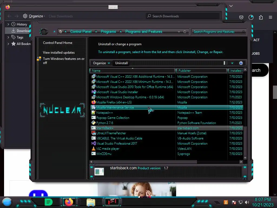The image size is (277, 208).
Task: Click the navigation orb in Control Panel window
Action: tap(44, 32)
